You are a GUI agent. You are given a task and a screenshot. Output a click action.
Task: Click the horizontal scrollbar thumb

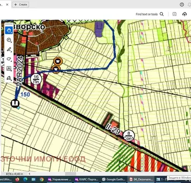pyautogui.click(x=71, y=174)
